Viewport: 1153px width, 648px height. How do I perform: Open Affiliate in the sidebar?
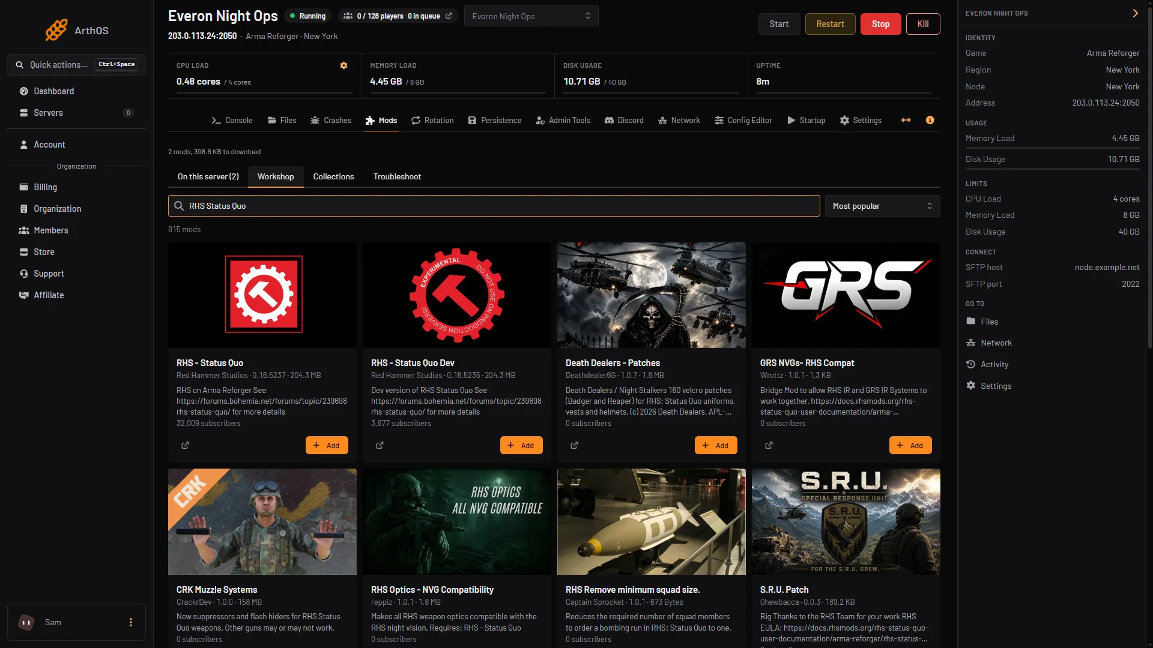[76, 295]
